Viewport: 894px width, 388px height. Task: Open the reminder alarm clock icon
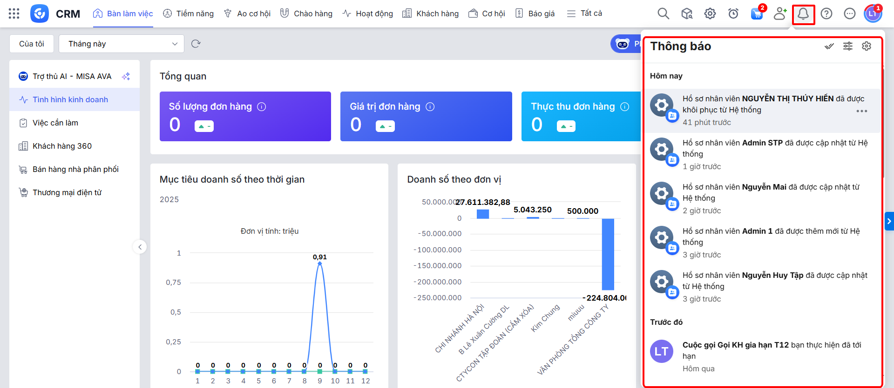coord(733,13)
